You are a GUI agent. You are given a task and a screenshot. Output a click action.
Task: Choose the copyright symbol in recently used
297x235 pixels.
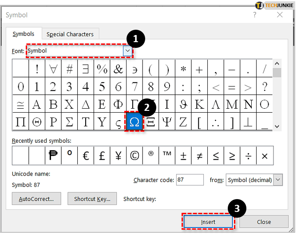tap(135, 156)
